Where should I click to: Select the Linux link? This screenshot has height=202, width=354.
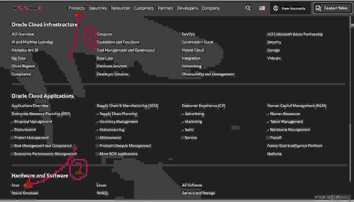point(101,185)
